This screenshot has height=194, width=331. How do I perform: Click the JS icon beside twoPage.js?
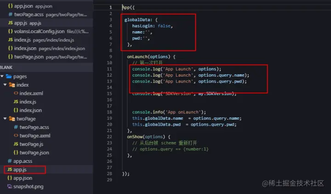(16, 144)
